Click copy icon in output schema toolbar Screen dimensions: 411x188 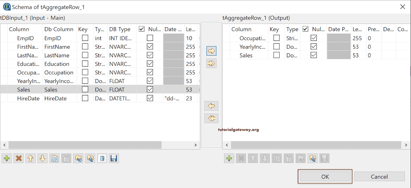tap(277, 158)
